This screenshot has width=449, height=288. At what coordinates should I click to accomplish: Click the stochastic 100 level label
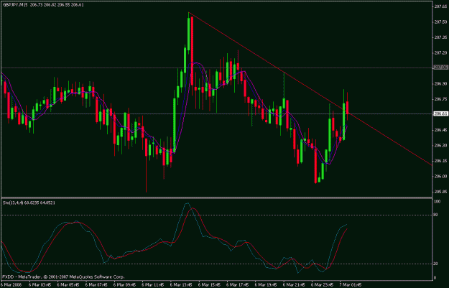click(438, 202)
